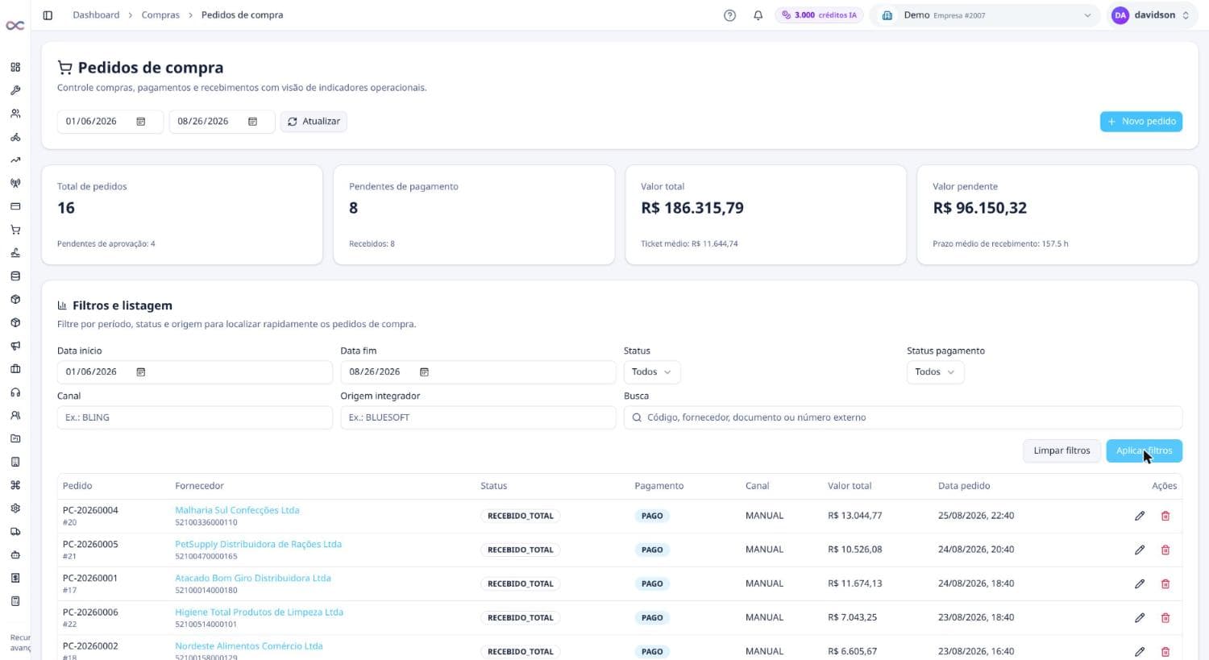The height and width of the screenshot is (660, 1209).
Task: Open the delivery truck sidebar icon
Action: coord(15,532)
